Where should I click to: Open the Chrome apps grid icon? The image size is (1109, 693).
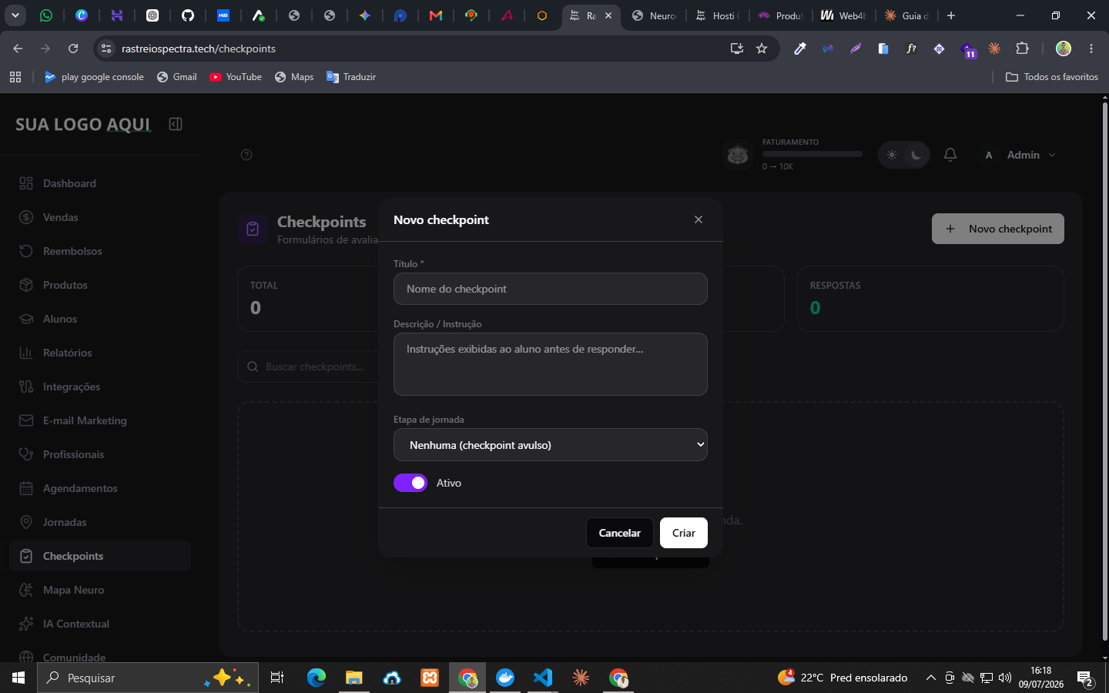15,77
